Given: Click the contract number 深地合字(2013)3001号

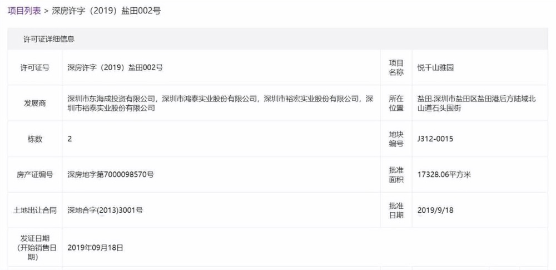Looking at the screenshot, I should (x=106, y=210).
